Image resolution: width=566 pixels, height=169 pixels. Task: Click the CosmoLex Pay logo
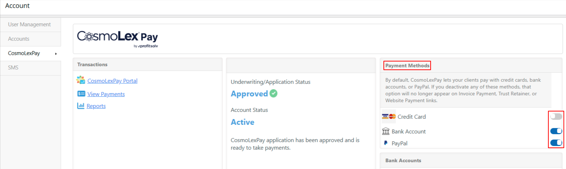click(x=117, y=39)
